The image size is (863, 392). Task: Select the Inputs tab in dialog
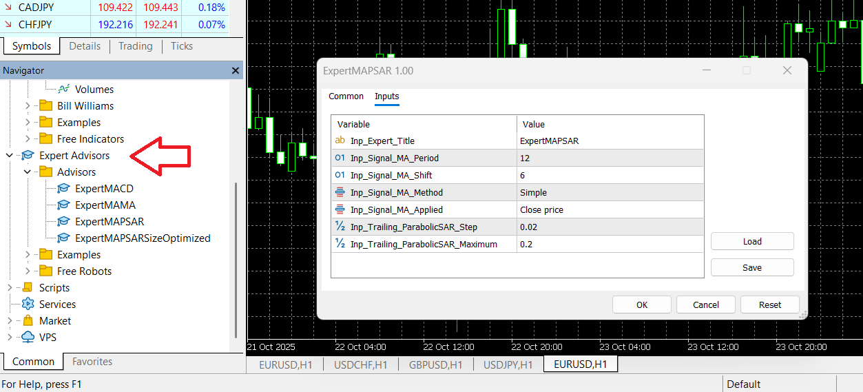point(387,96)
